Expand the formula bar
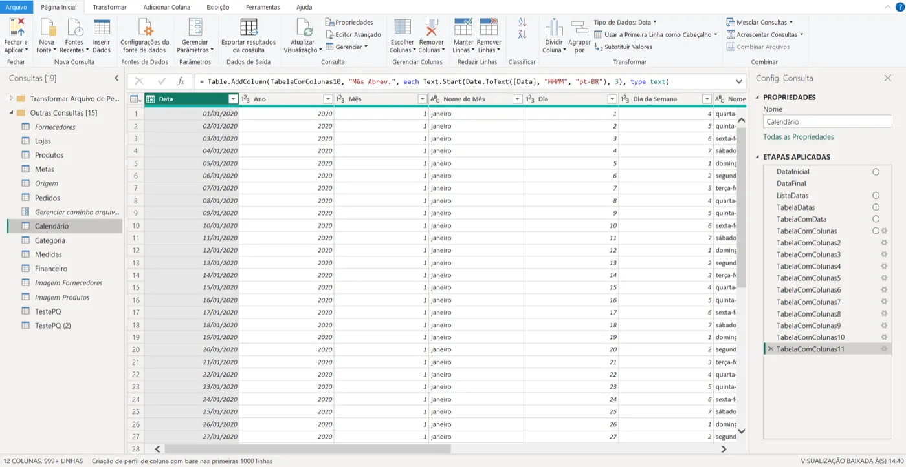This screenshot has height=467, width=906. pos(739,81)
